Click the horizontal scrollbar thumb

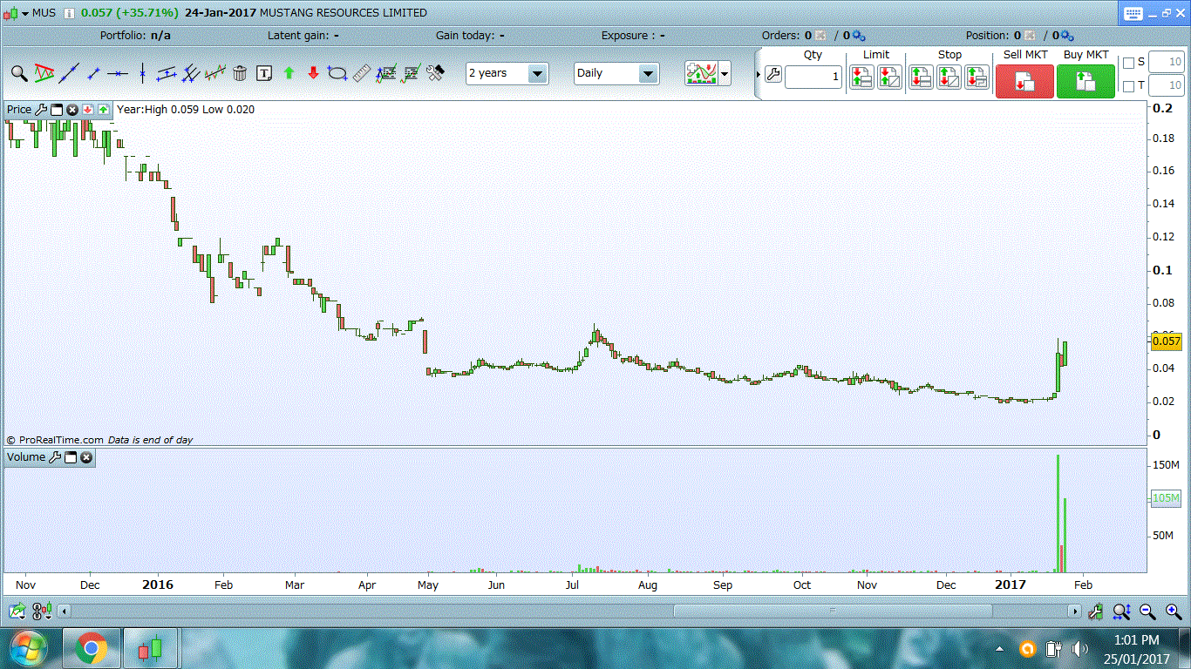click(833, 612)
